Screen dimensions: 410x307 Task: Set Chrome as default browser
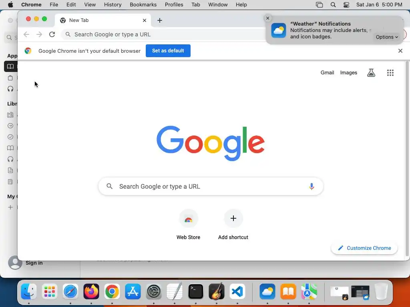(x=168, y=51)
